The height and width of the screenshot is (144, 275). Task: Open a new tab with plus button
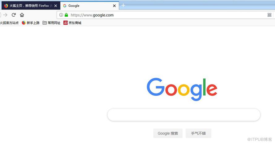pos(123,6)
